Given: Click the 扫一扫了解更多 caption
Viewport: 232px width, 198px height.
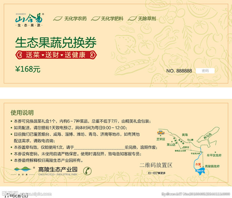Looking at the screenshot, I should tap(157, 173).
